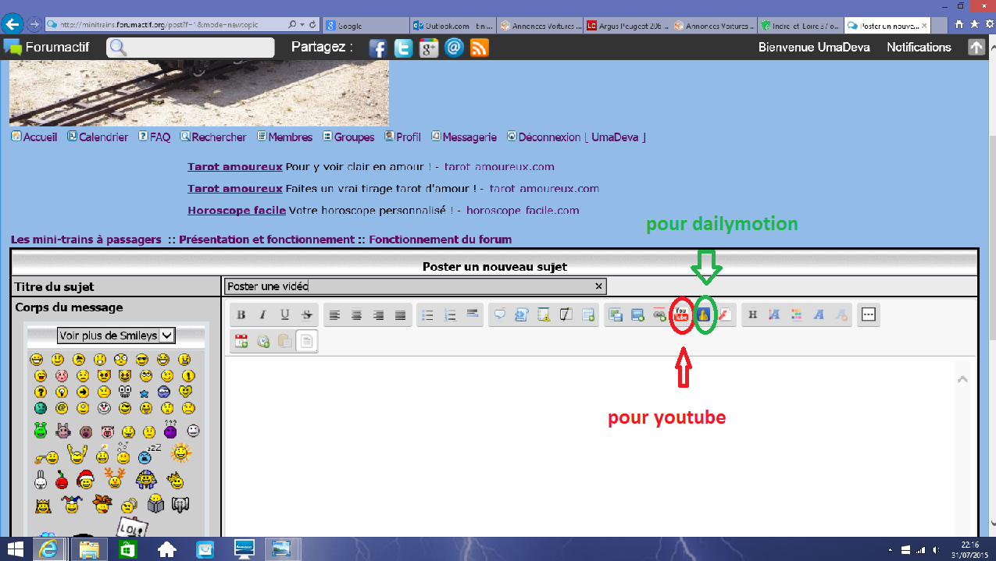996x561 pixels.
Task: Insert image by URL
Action: pyautogui.click(x=638, y=315)
